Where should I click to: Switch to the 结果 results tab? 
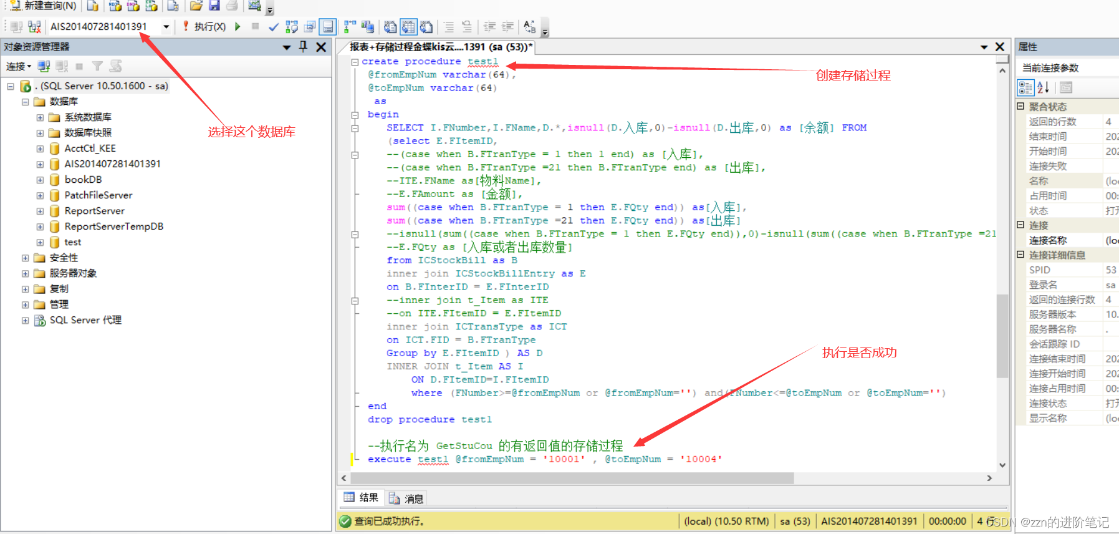(362, 497)
